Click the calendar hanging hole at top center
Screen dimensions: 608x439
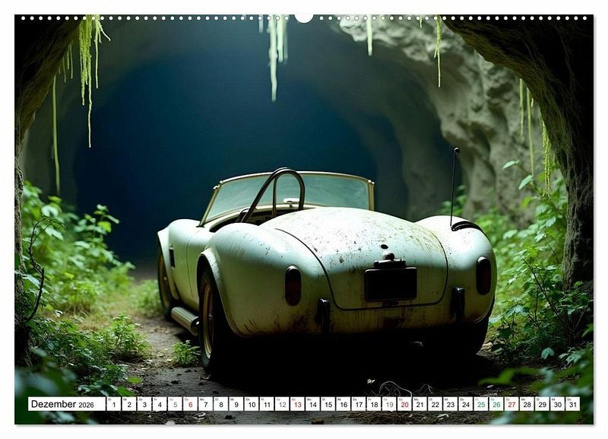coord(304,17)
